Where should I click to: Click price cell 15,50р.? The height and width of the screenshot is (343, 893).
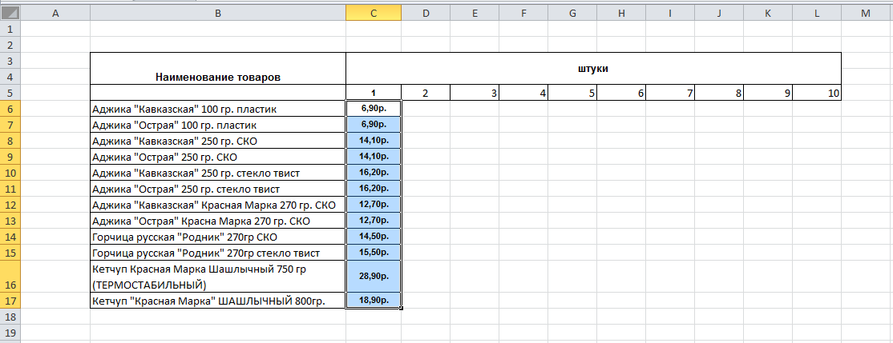coord(374,253)
